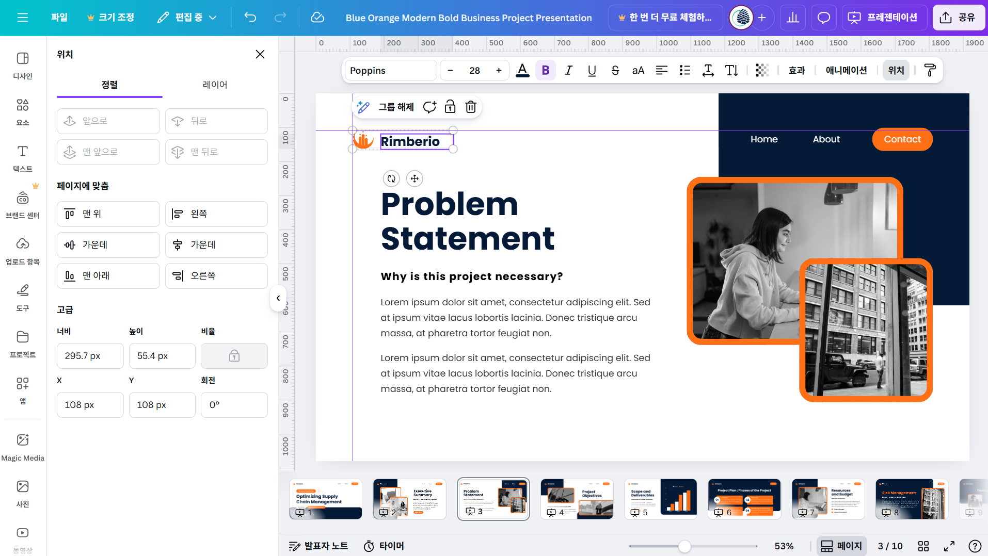This screenshot has width=988, height=556.
Task: Click the 그룹 해제 ungroup button
Action: pos(396,107)
